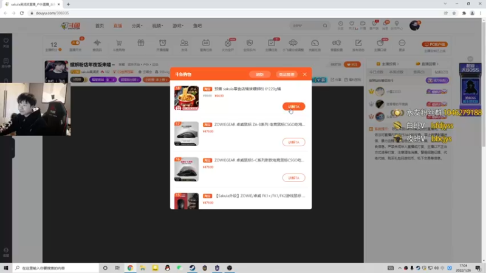Open the noodle bowl product thumbnail
486x273 pixels.
pyautogui.click(x=187, y=98)
